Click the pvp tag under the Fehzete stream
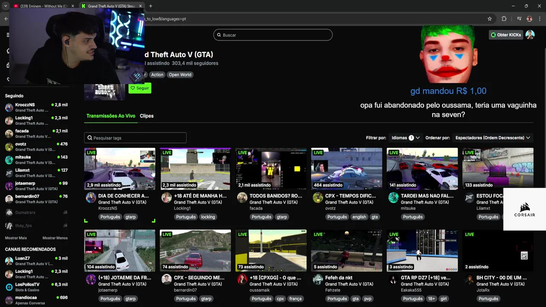 point(368,298)
